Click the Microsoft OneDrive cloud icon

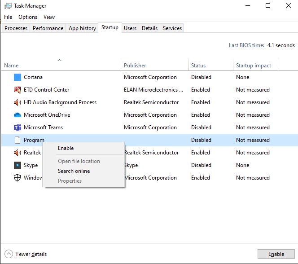pos(18,115)
